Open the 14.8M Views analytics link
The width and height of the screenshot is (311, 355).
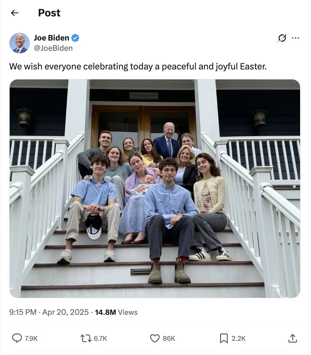[116, 312]
